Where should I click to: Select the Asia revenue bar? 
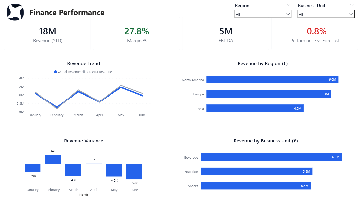255,108
